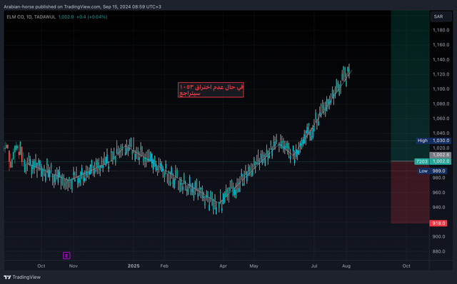457x284 pixels.
Task: Click the 880.0 price axis label
Action: coord(438,252)
